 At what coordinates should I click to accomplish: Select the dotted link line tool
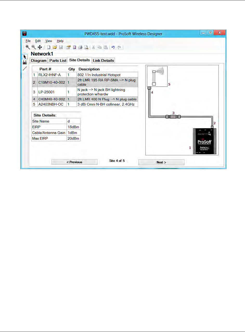click(25, 68)
